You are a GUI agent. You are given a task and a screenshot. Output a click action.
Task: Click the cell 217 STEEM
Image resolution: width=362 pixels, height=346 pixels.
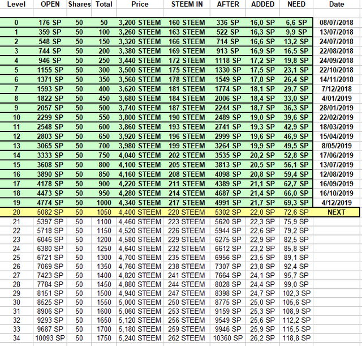187,203
